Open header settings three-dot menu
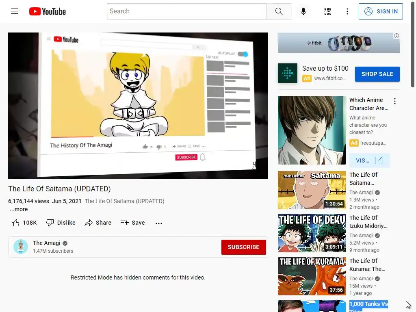 pyautogui.click(x=347, y=11)
